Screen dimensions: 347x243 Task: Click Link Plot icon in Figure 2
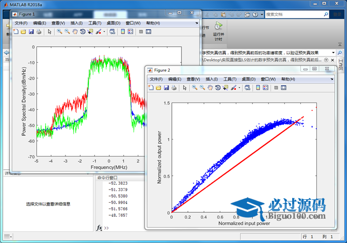248,87
